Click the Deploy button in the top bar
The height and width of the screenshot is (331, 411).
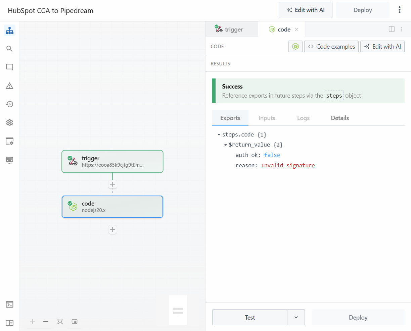pyautogui.click(x=362, y=10)
